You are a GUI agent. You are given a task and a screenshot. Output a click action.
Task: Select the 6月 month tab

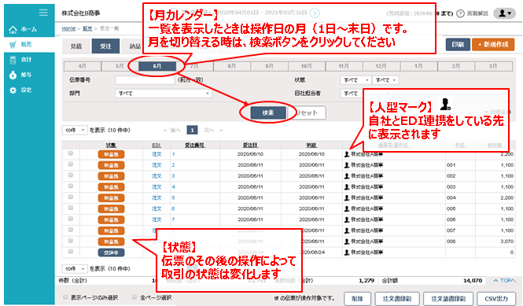(157, 66)
